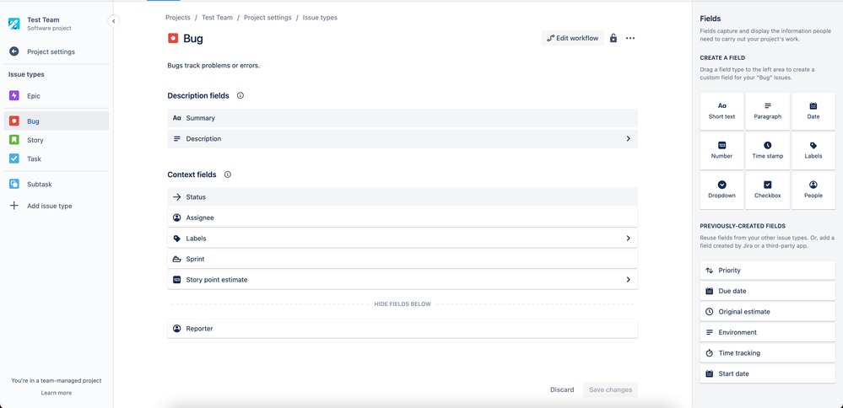Screen dimensions: 843x408
Task: Click the unlocked padlock icon
Action: pyautogui.click(x=613, y=38)
